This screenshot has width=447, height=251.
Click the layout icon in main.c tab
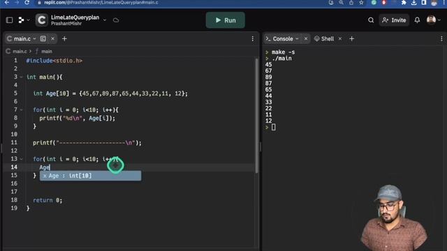click(43, 39)
